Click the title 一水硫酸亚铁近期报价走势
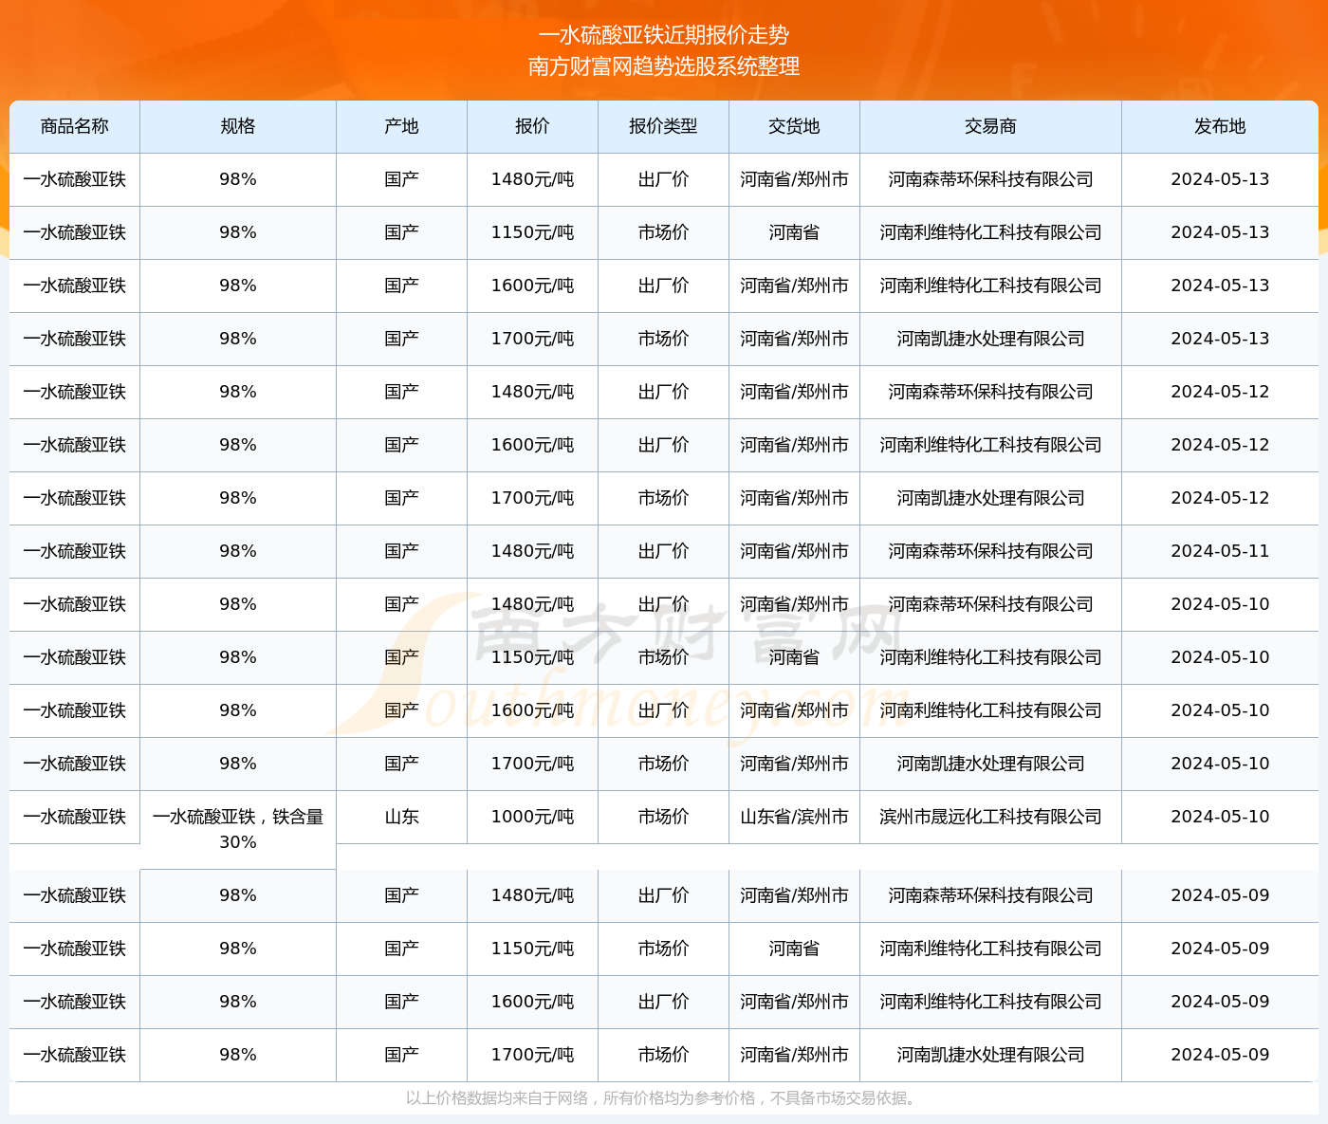 (664, 35)
